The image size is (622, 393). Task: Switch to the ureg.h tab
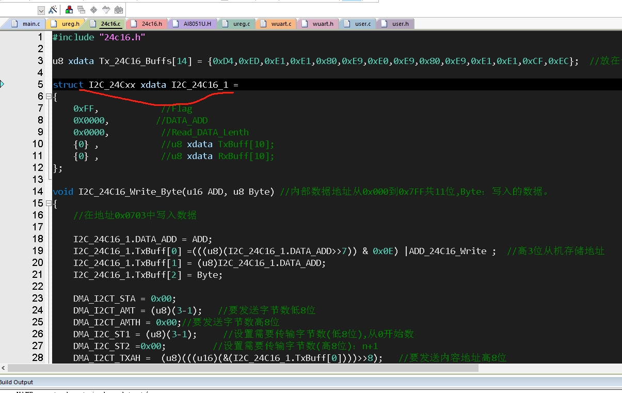67,24
